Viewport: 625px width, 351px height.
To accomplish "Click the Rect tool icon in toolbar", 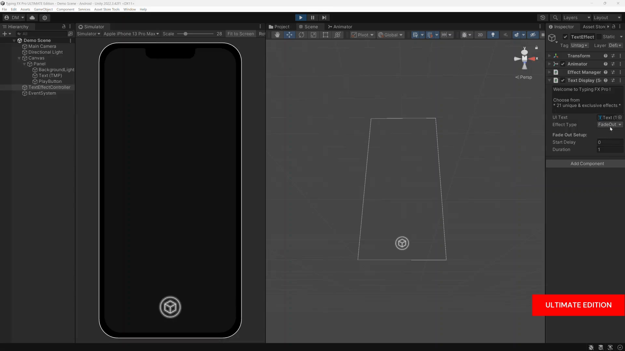I will click(x=325, y=35).
